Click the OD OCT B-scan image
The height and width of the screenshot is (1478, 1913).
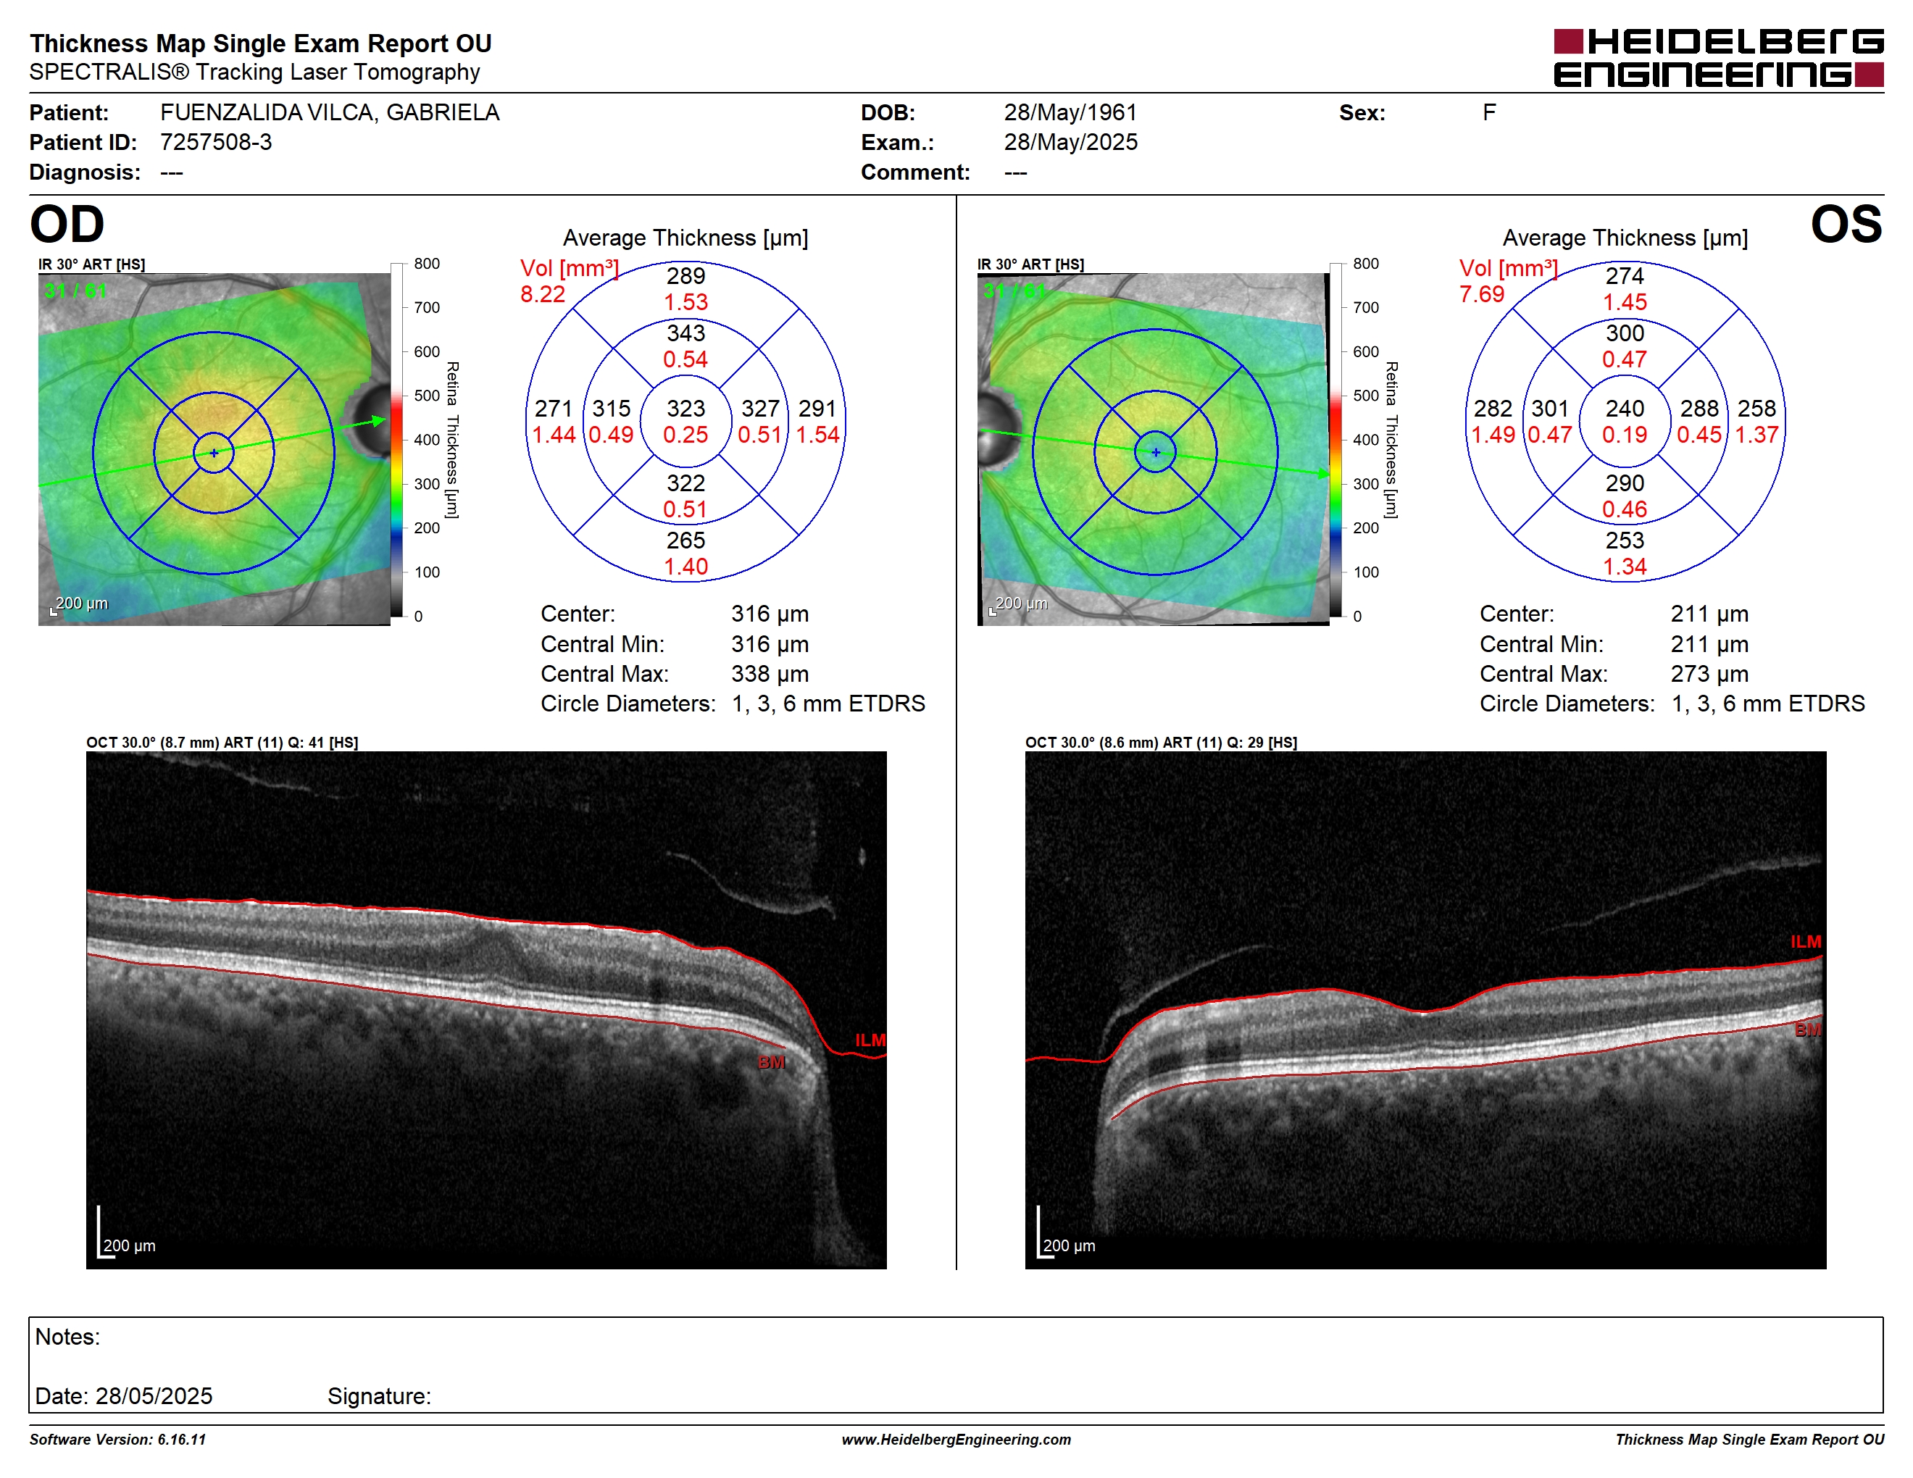click(x=486, y=1009)
